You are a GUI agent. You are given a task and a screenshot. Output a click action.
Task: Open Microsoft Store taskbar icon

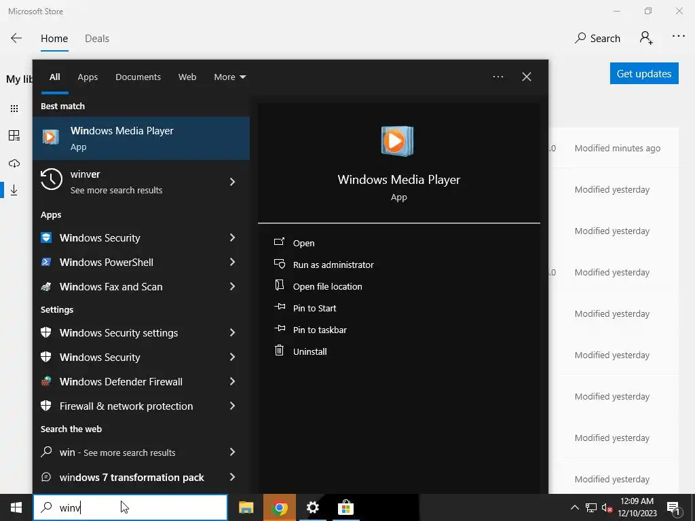coord(345,507)
